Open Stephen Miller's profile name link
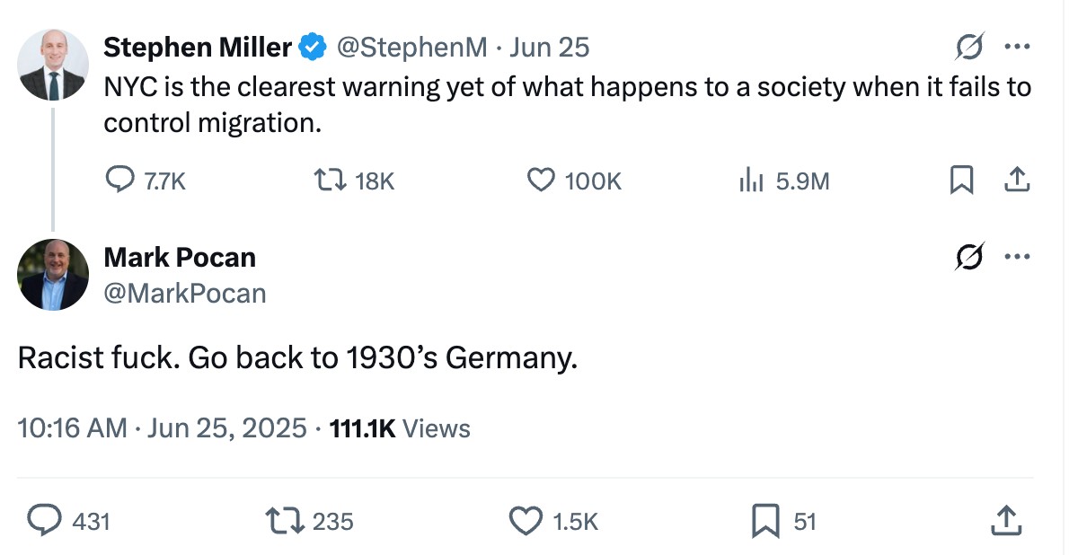 point(198,47)
